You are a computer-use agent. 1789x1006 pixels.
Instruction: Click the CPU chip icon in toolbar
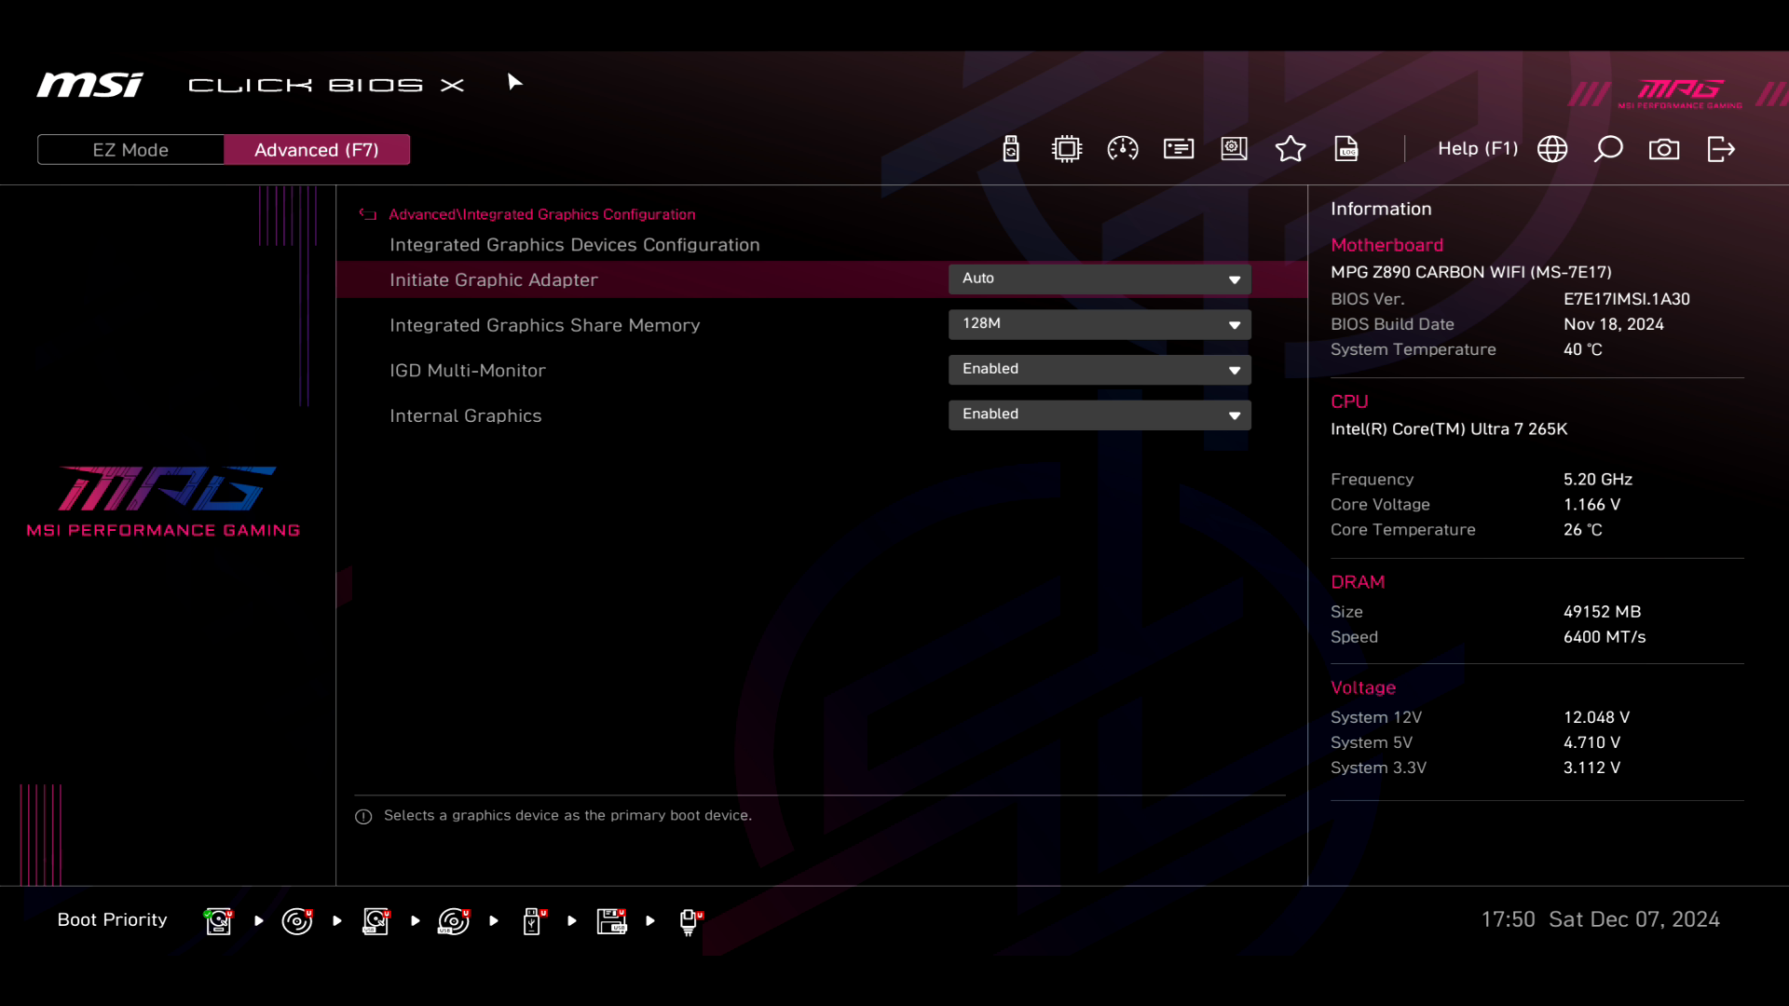[1067, 149]
